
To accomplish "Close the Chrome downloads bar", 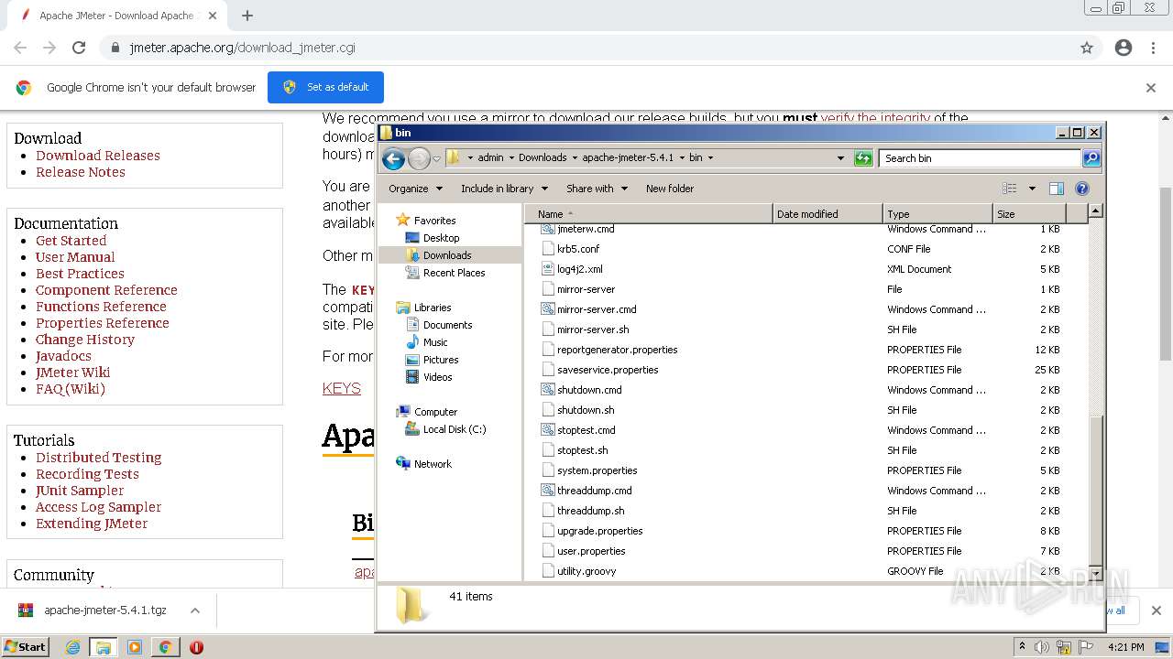I will click(x=1156, y=610).
